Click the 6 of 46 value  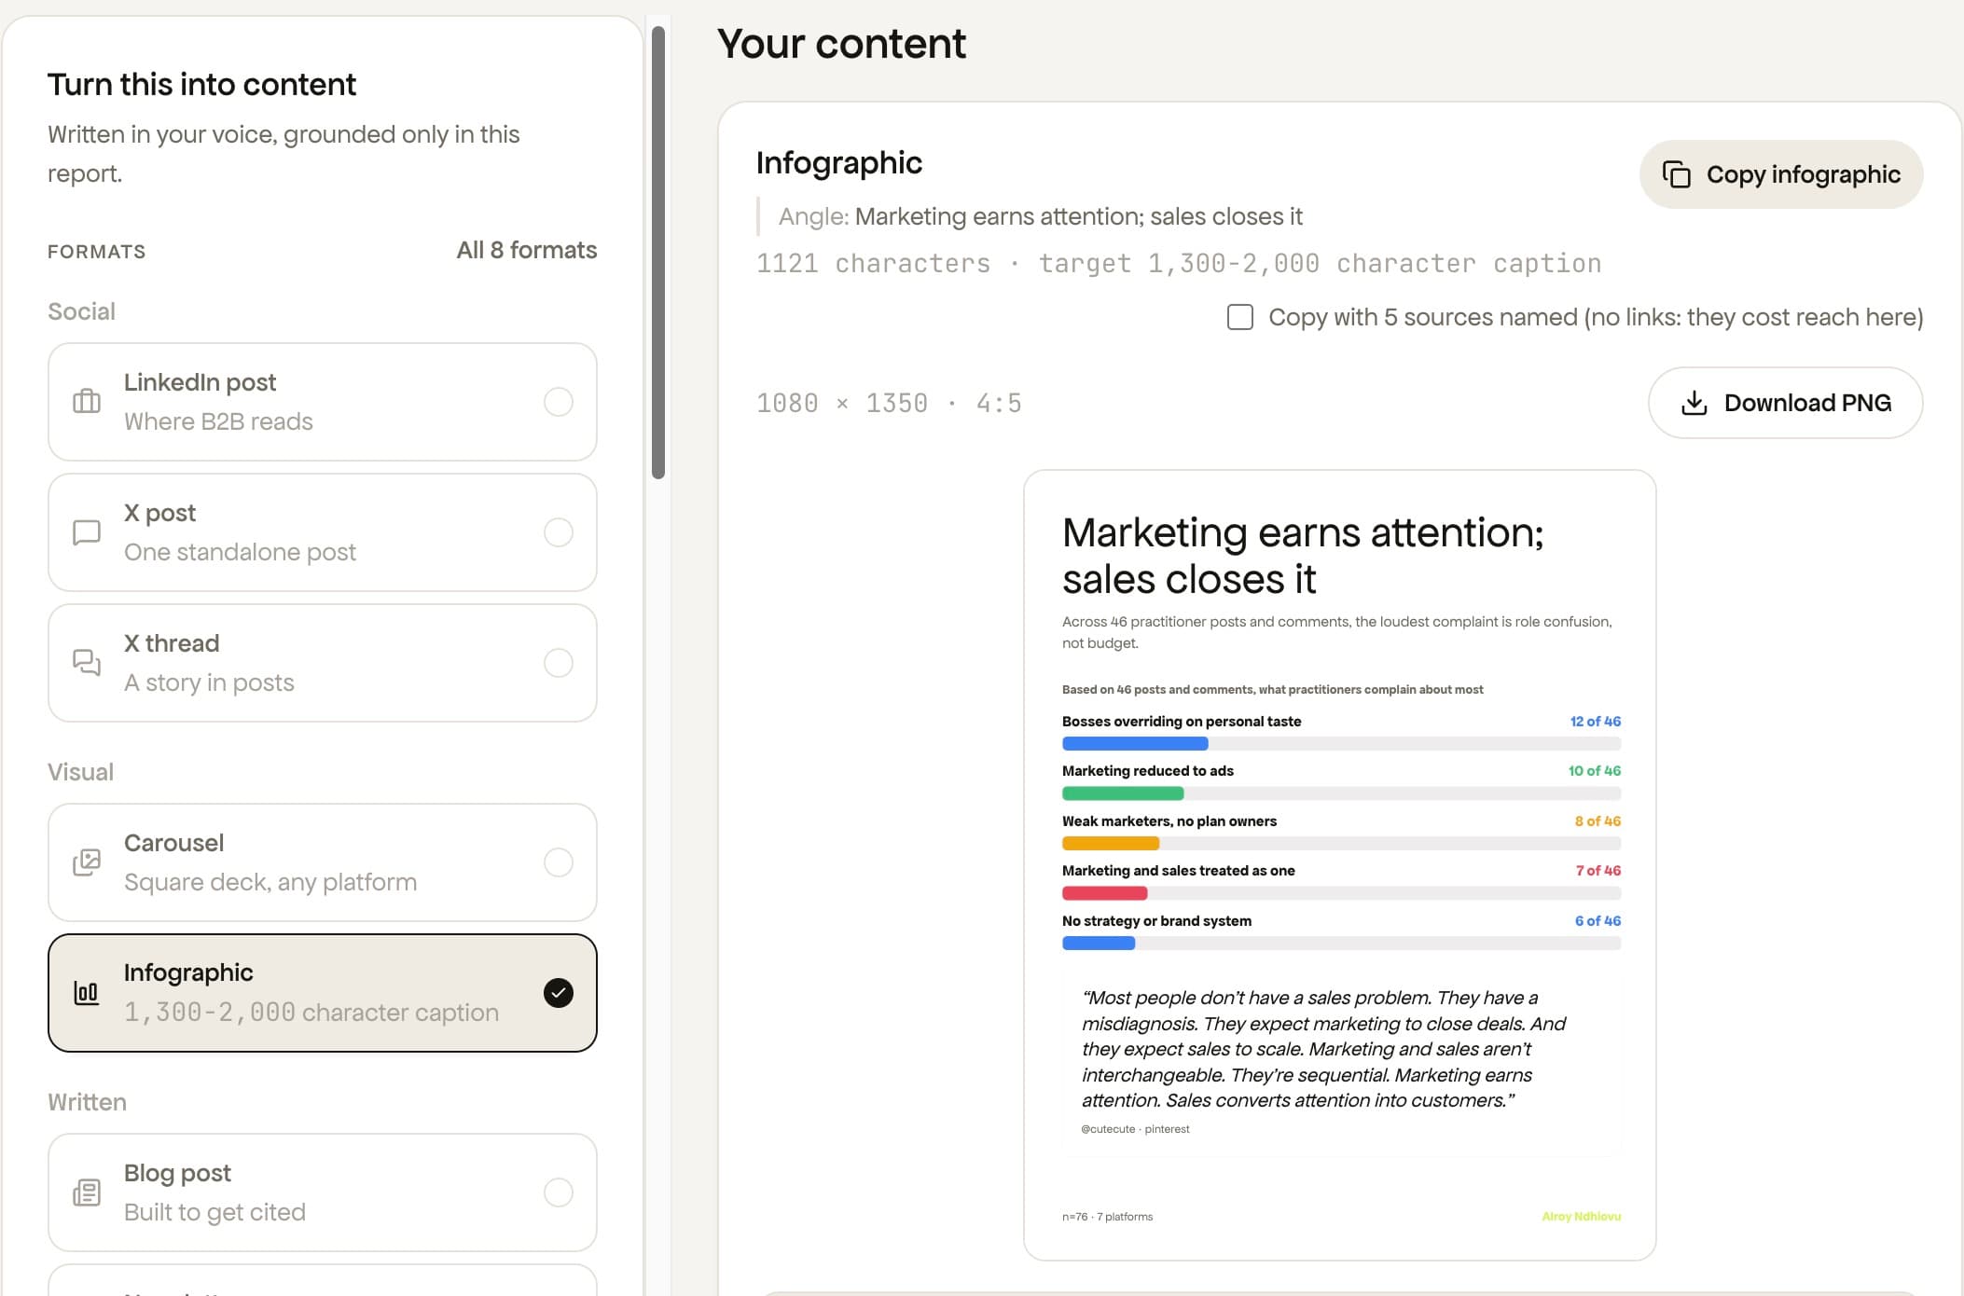point(1598,921)
